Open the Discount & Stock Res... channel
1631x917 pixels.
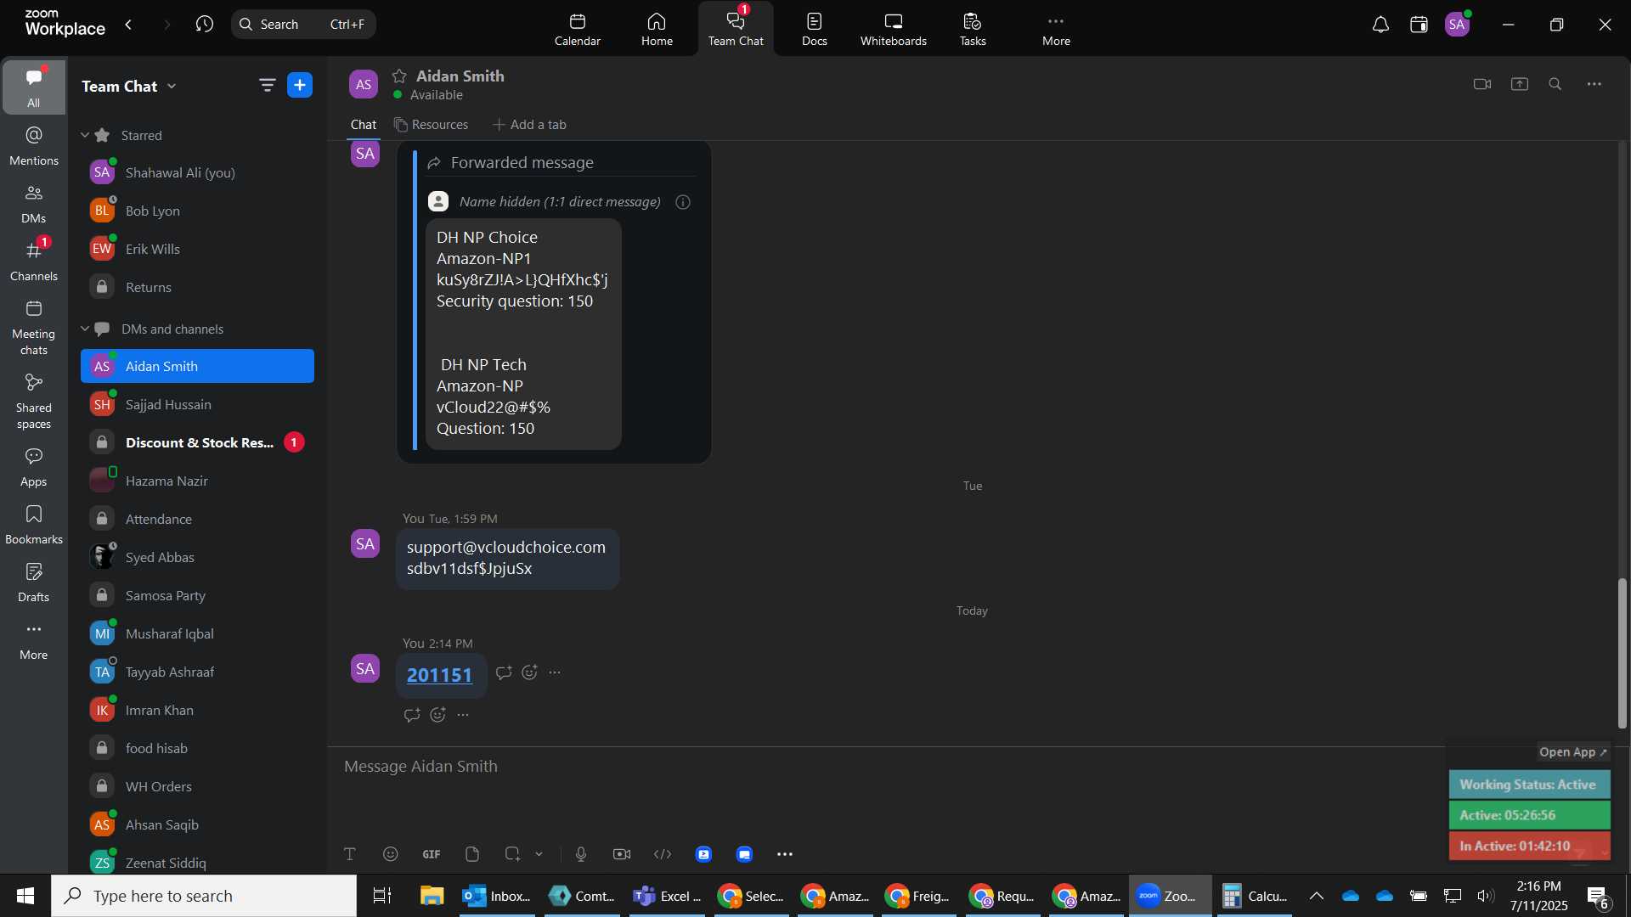click(197, 442)
